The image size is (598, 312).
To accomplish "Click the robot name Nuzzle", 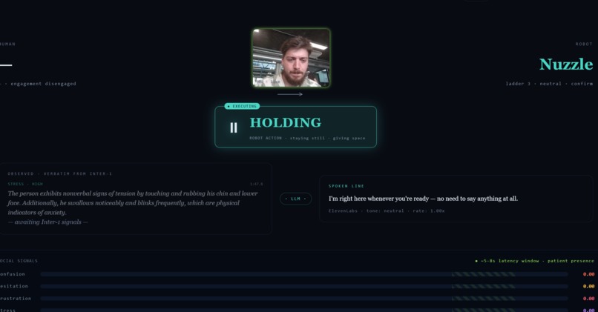I will [566, 64].
